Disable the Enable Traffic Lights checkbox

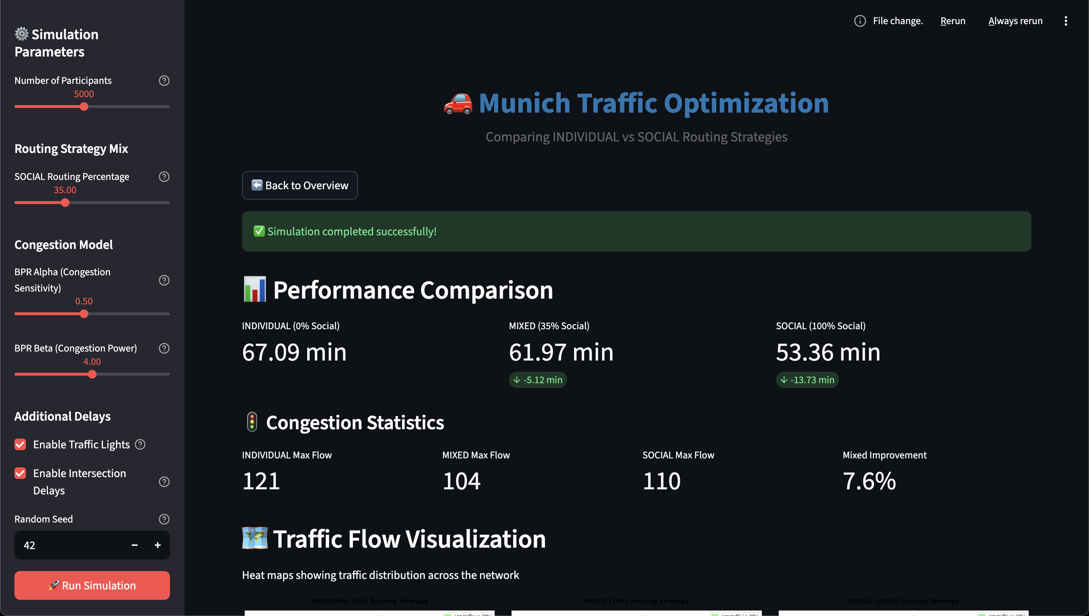(20, 444)
